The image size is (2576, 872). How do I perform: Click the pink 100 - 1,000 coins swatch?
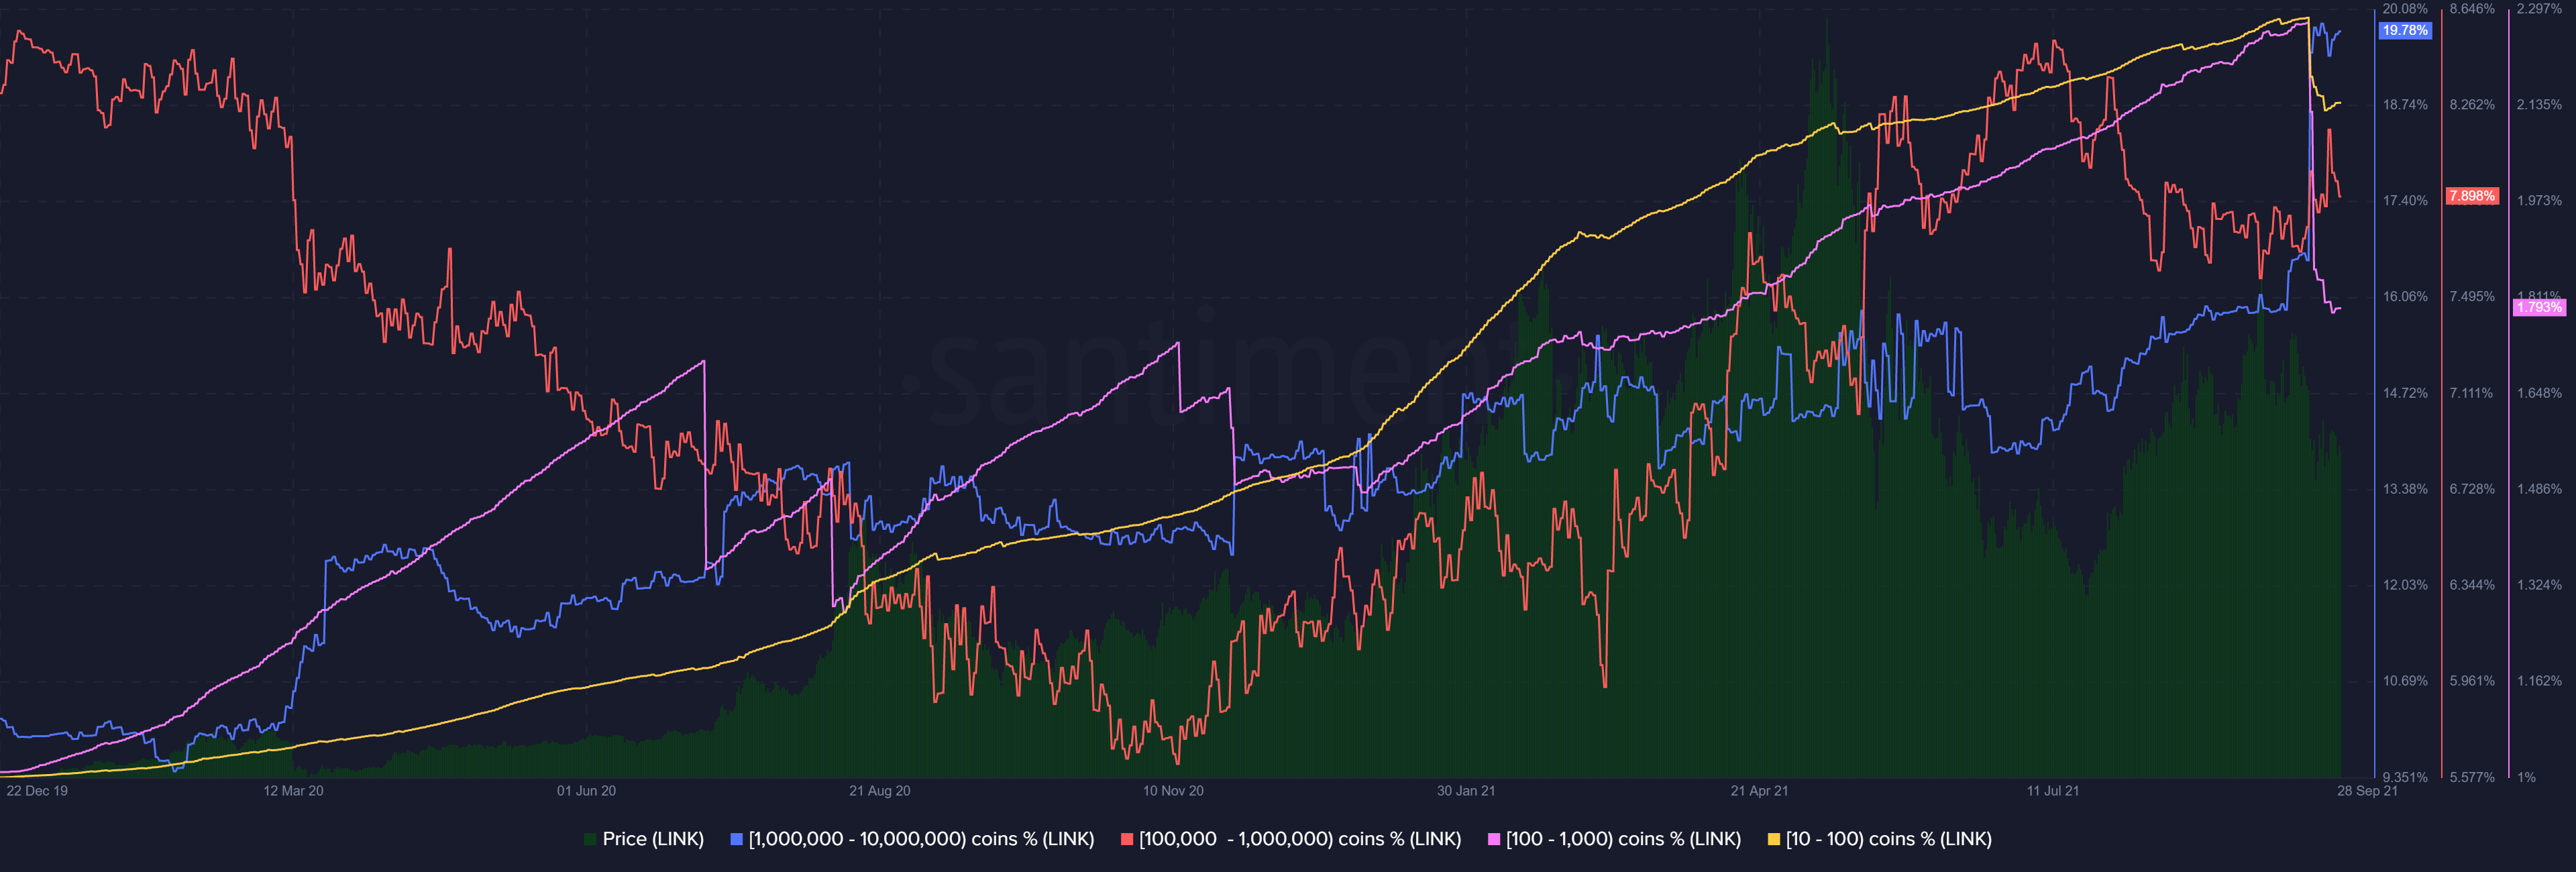pyautogui.click(x=1494, y=840)
